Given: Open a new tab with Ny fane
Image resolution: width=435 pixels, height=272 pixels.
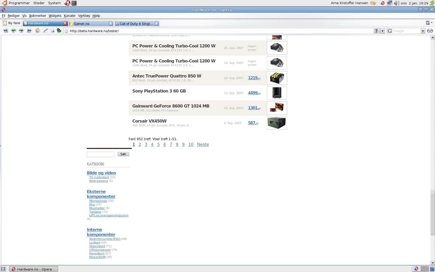Looking at the screenshot, I should point(11,23).
